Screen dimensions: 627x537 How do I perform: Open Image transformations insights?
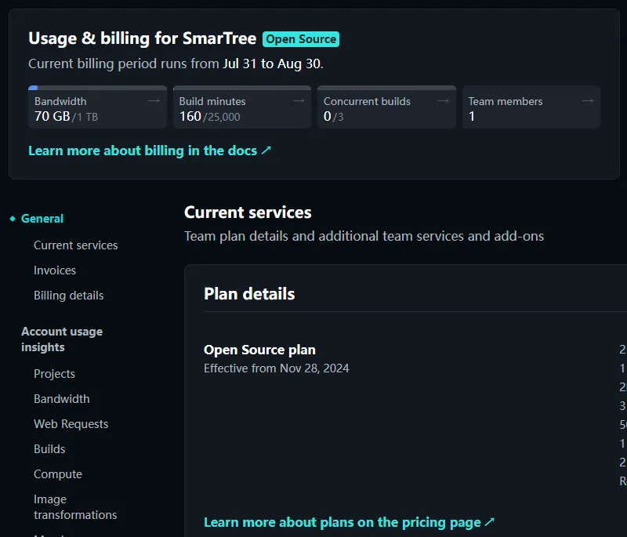pyautogui.click(x=74, y=507)
